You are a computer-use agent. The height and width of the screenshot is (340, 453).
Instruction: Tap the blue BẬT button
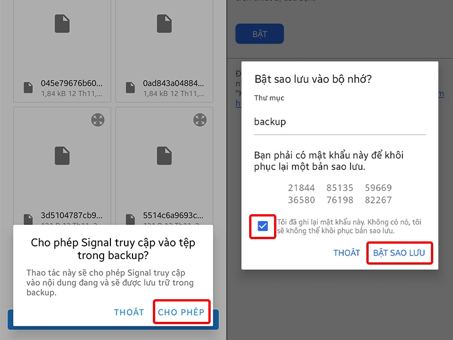pyautogui.click(x=259, y=34)
